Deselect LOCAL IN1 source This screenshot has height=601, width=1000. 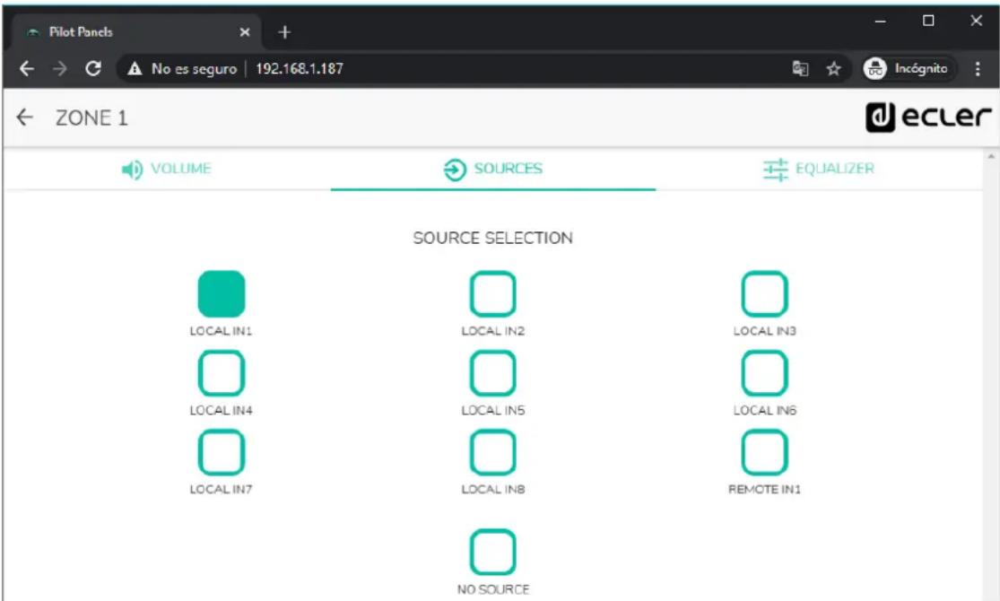pos(222,294)
